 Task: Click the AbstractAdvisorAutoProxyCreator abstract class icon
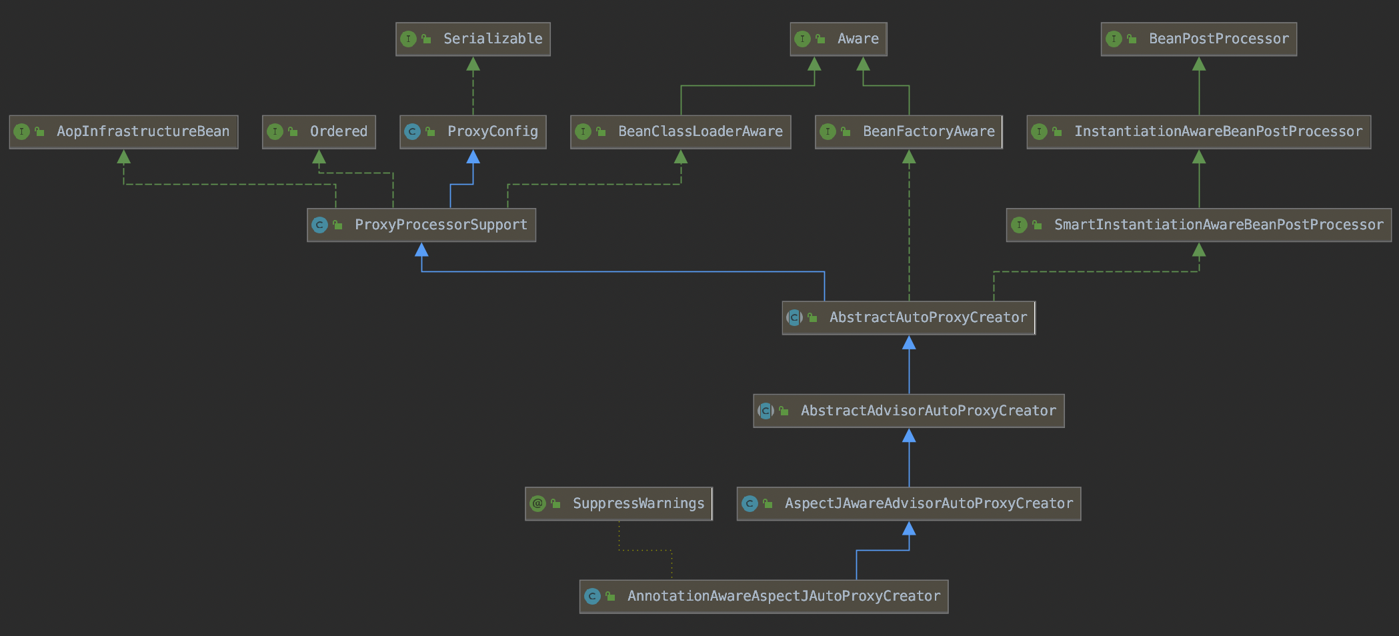tap(766, 411)
